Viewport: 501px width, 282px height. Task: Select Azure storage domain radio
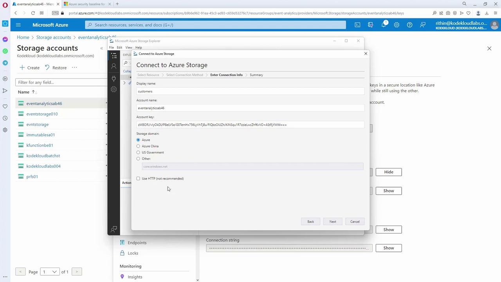coord(138,140)
